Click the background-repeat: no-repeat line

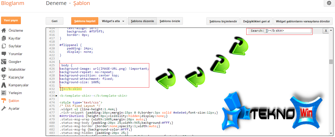tap(86, 72)
